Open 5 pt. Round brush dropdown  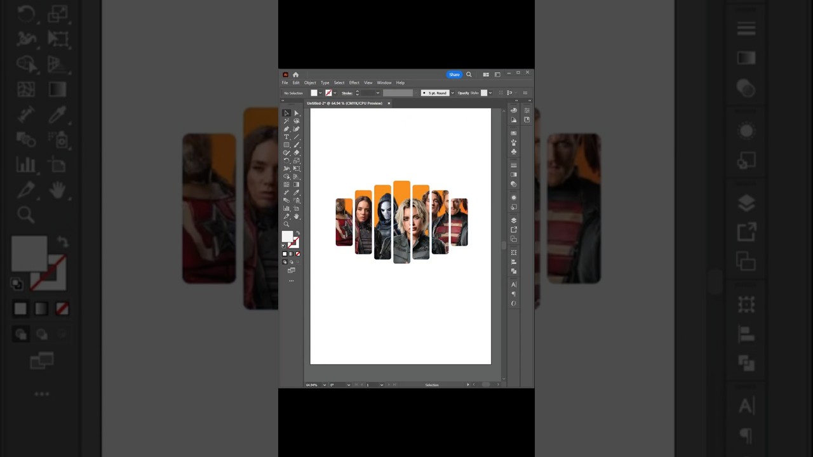(x=452, y=93)
